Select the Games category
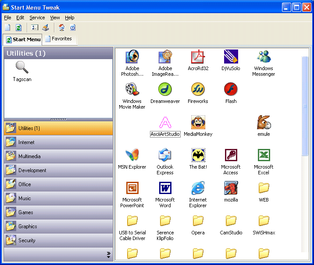314x265 pixels. pos(58,212)
